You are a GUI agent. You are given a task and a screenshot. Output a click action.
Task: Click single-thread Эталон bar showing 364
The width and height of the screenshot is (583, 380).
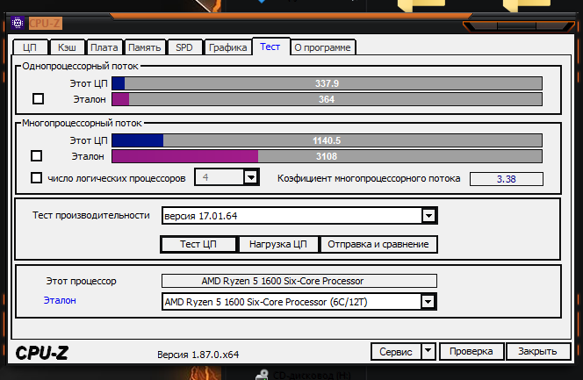pyautogui.click(x=327, y=99)
